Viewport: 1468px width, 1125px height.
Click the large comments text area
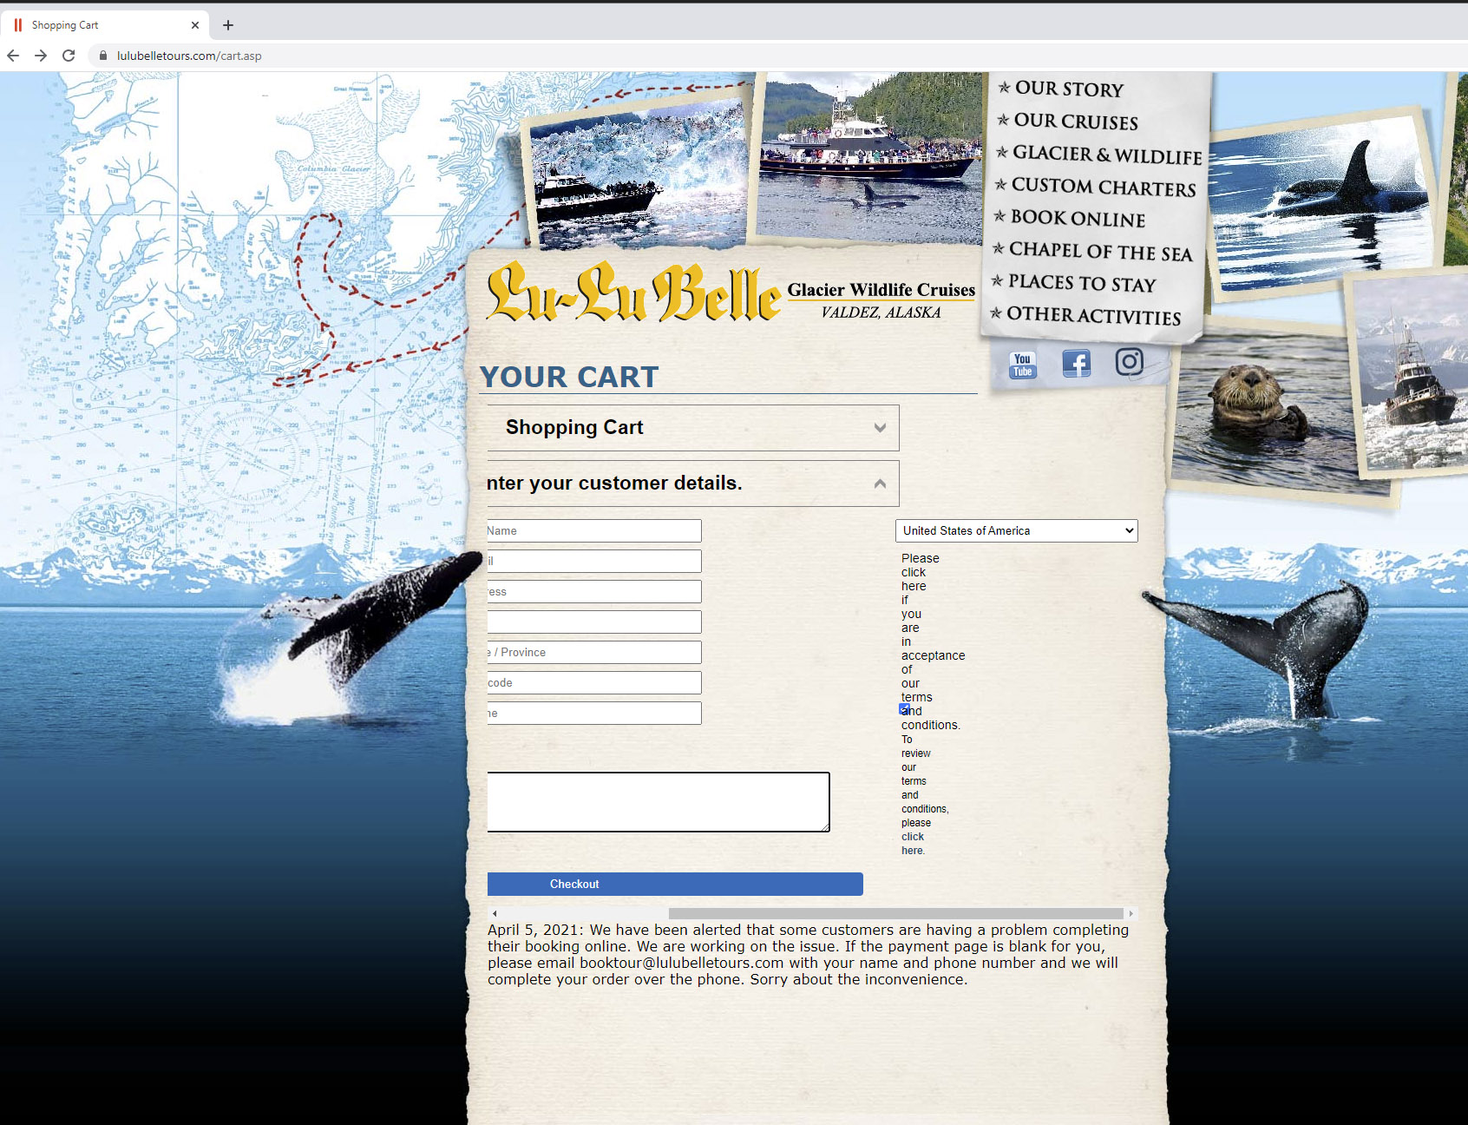pos(658,801)
